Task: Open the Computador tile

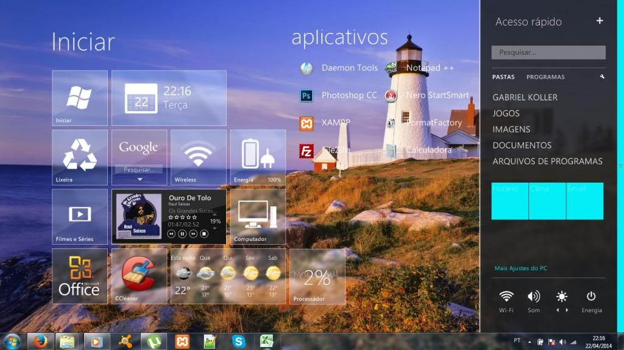Action: pos(258,216)
